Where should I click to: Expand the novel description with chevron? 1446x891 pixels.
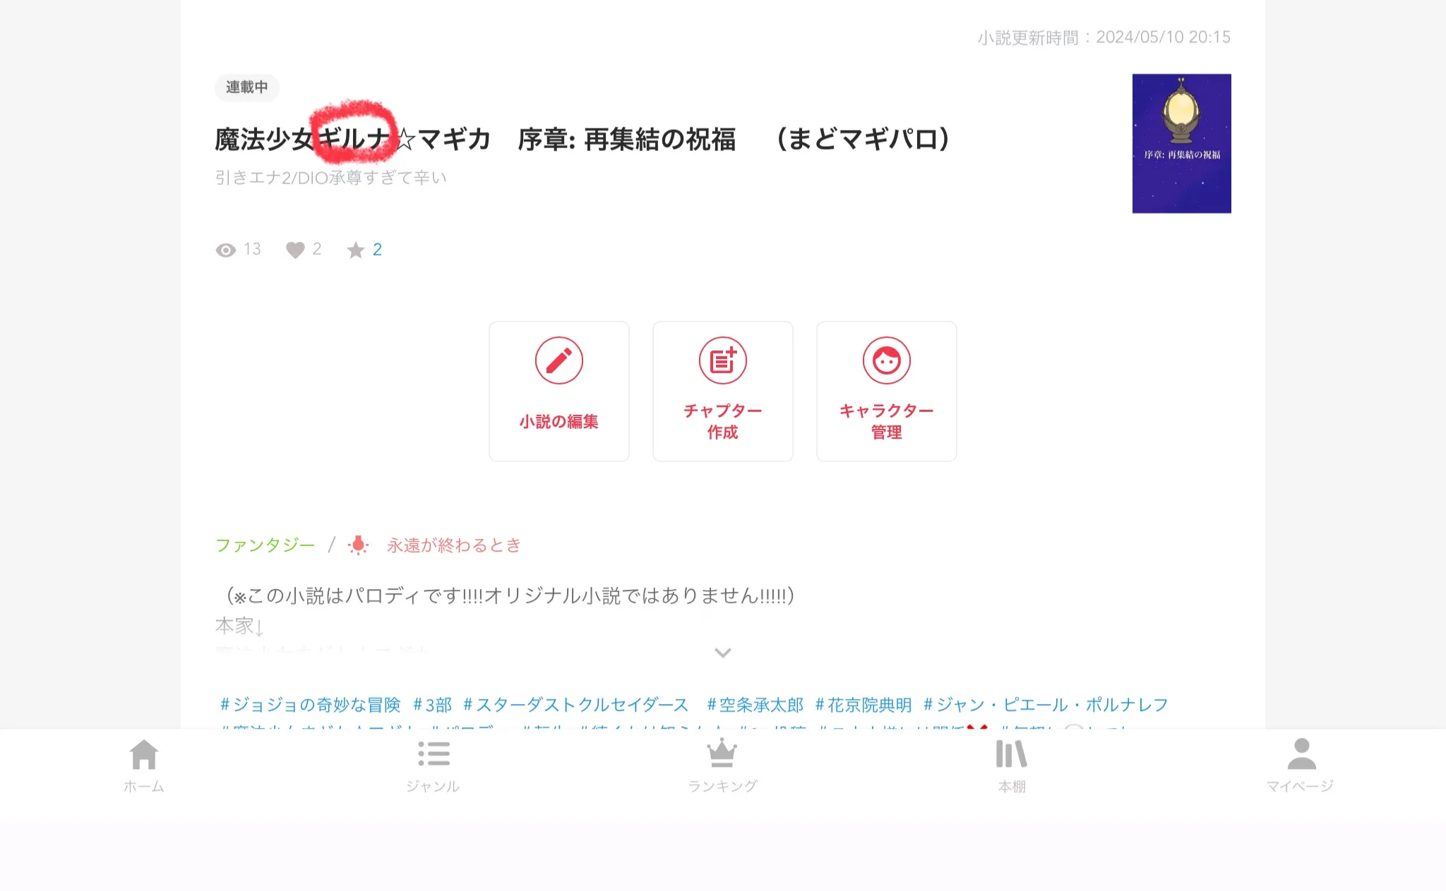click(x=722, y=653)
